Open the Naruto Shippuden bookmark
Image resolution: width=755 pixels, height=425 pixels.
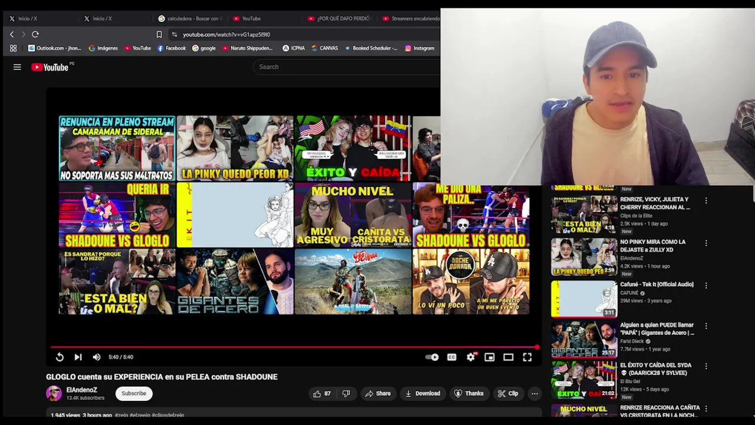pyautogui.click(x=248, y=48)
